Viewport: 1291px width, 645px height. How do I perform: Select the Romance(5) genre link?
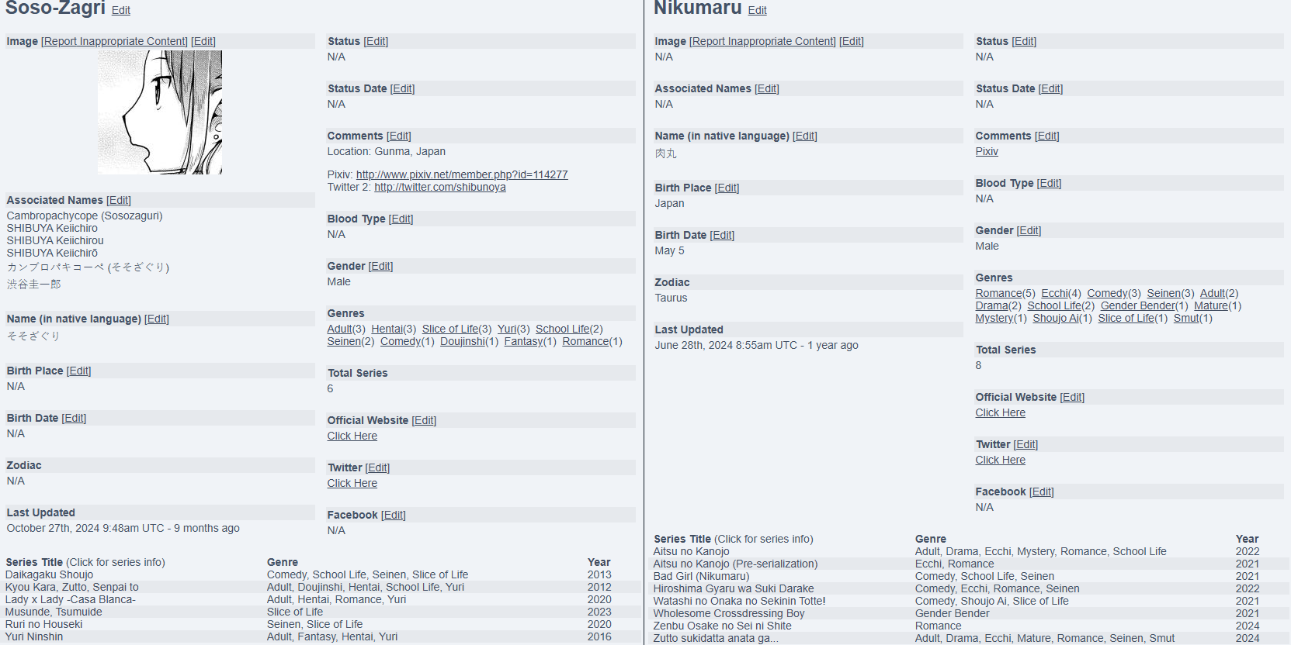click(x=1005, y=293)
